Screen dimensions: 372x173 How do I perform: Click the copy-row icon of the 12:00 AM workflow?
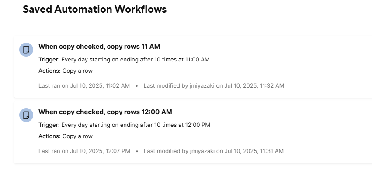[26, 115]
